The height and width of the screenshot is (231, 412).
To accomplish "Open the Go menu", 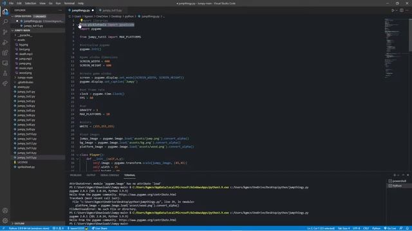I will tap(50, 3).
